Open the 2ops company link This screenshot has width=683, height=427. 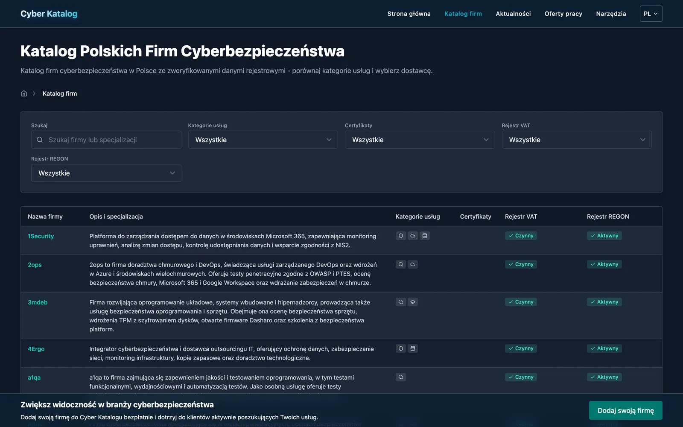tap(35, 265)
